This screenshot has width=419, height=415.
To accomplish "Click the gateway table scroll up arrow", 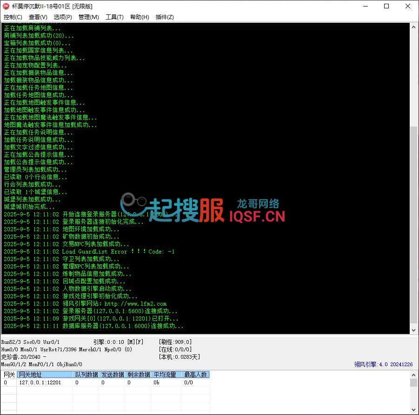I will coord(413,375).
